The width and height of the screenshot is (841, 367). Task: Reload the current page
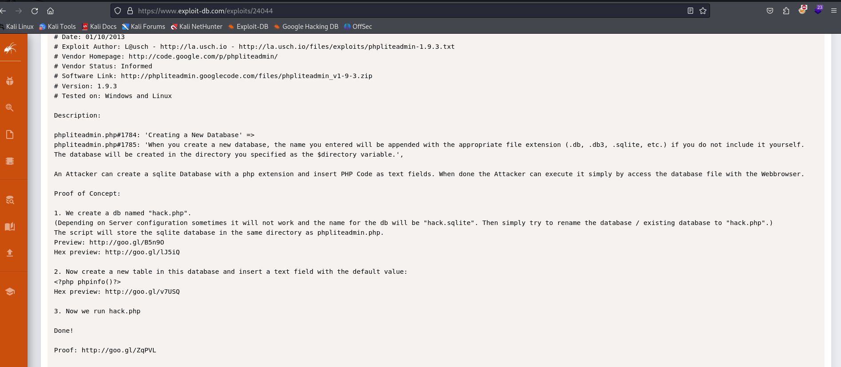coord(35,11)
